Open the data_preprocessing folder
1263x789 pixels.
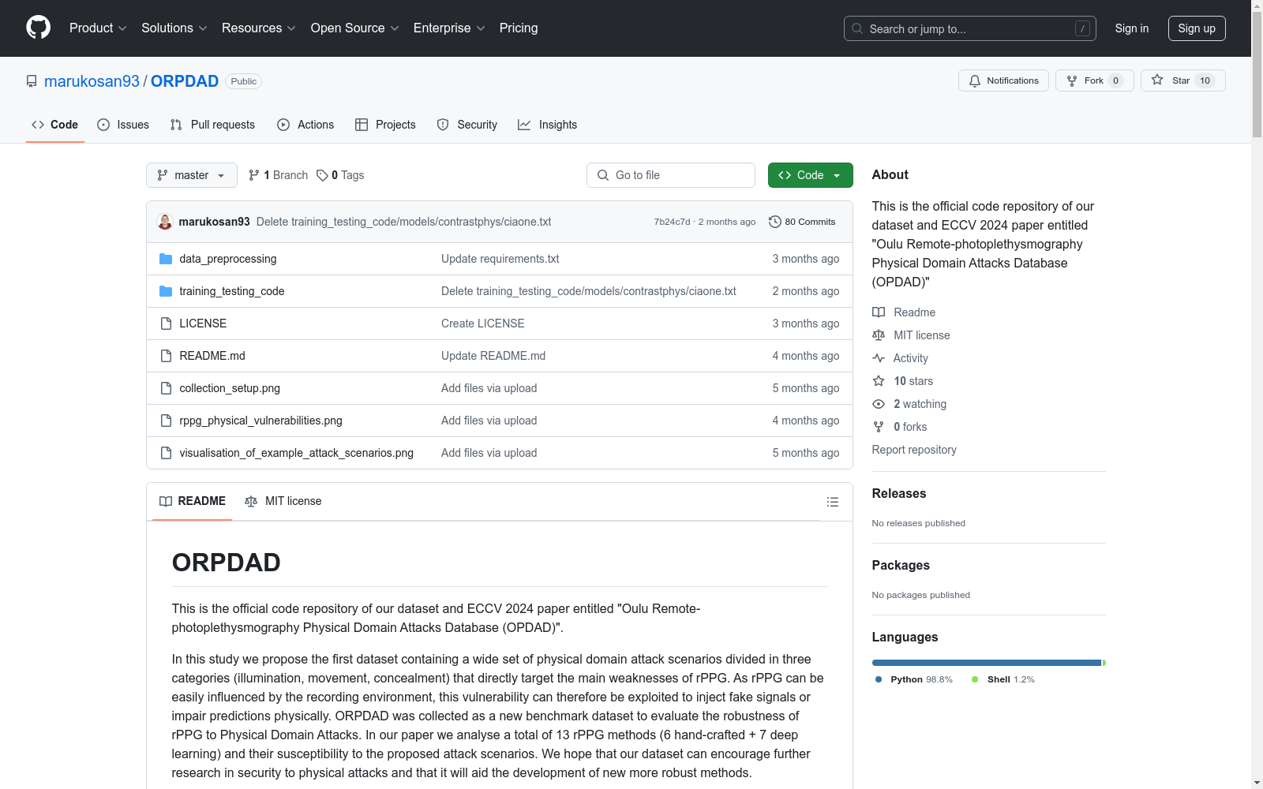[228, 259]
